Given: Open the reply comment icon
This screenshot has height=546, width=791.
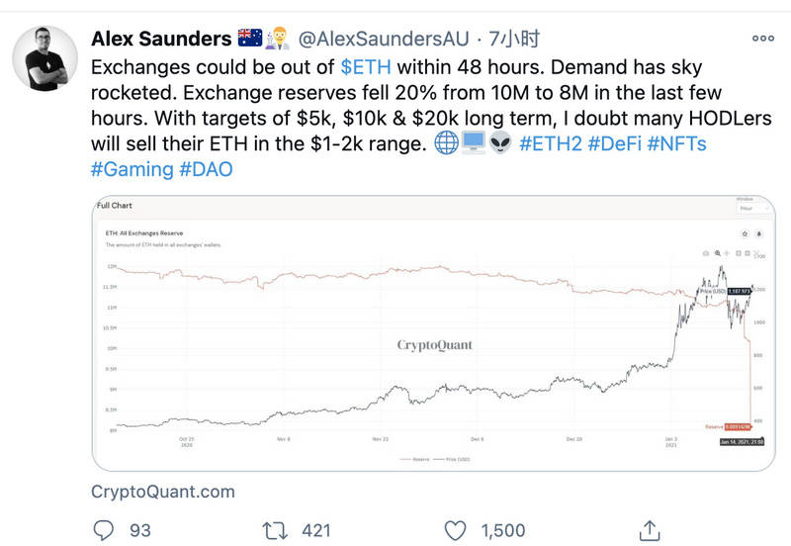Looking at the screenshot, I should (104, 530).
